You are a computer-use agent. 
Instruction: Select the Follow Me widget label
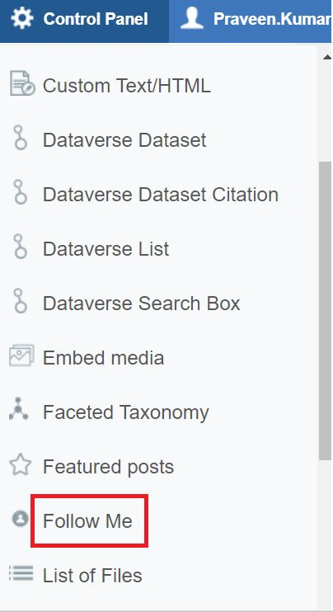click(87, 521)
